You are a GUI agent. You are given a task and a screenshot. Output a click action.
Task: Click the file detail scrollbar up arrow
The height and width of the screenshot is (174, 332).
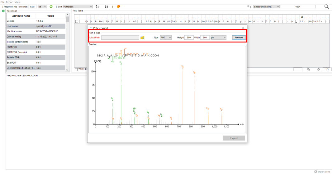coord(67,15)
